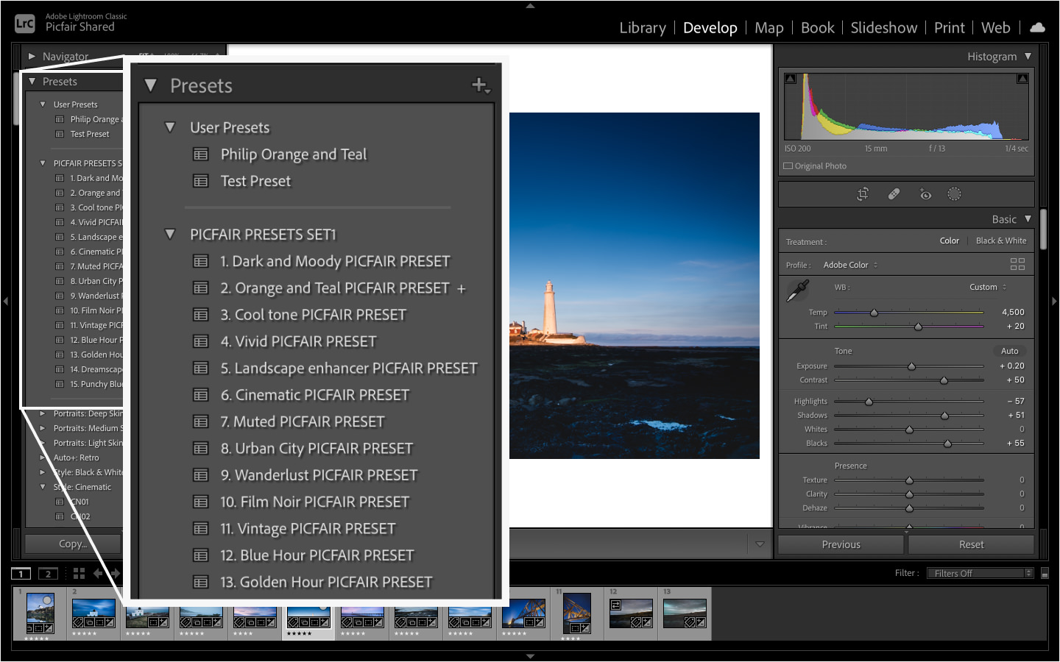Open the Healing spot removal tool
Screen dimensions: 1060x662
892,193
